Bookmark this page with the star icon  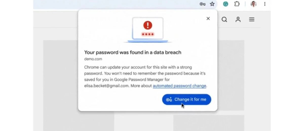coord(212,4)
